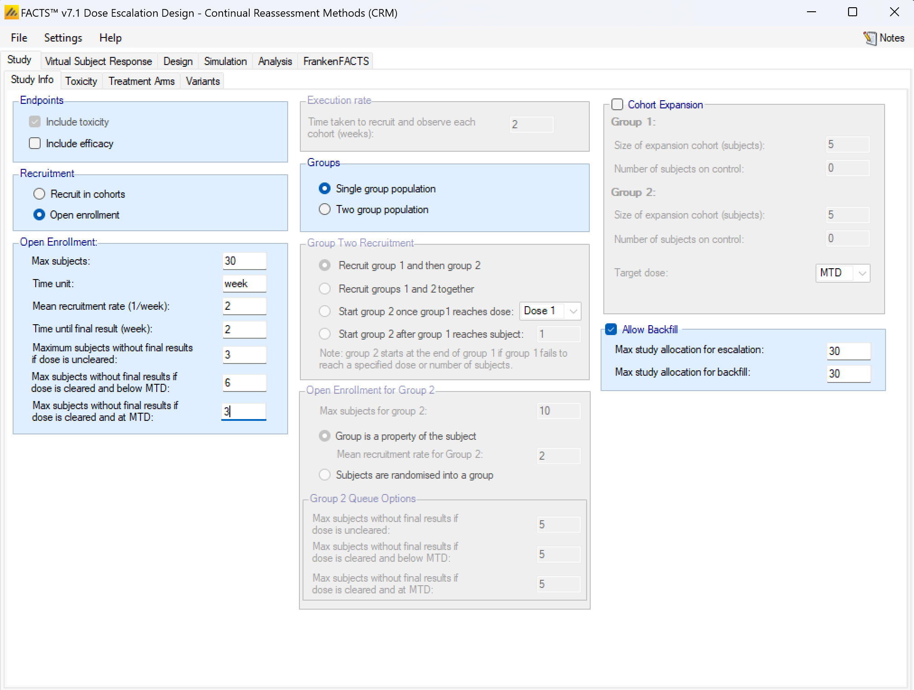Screen dimensions: 914x690
Task: Choose Two group population radio button
Action: tap(325, 210)
